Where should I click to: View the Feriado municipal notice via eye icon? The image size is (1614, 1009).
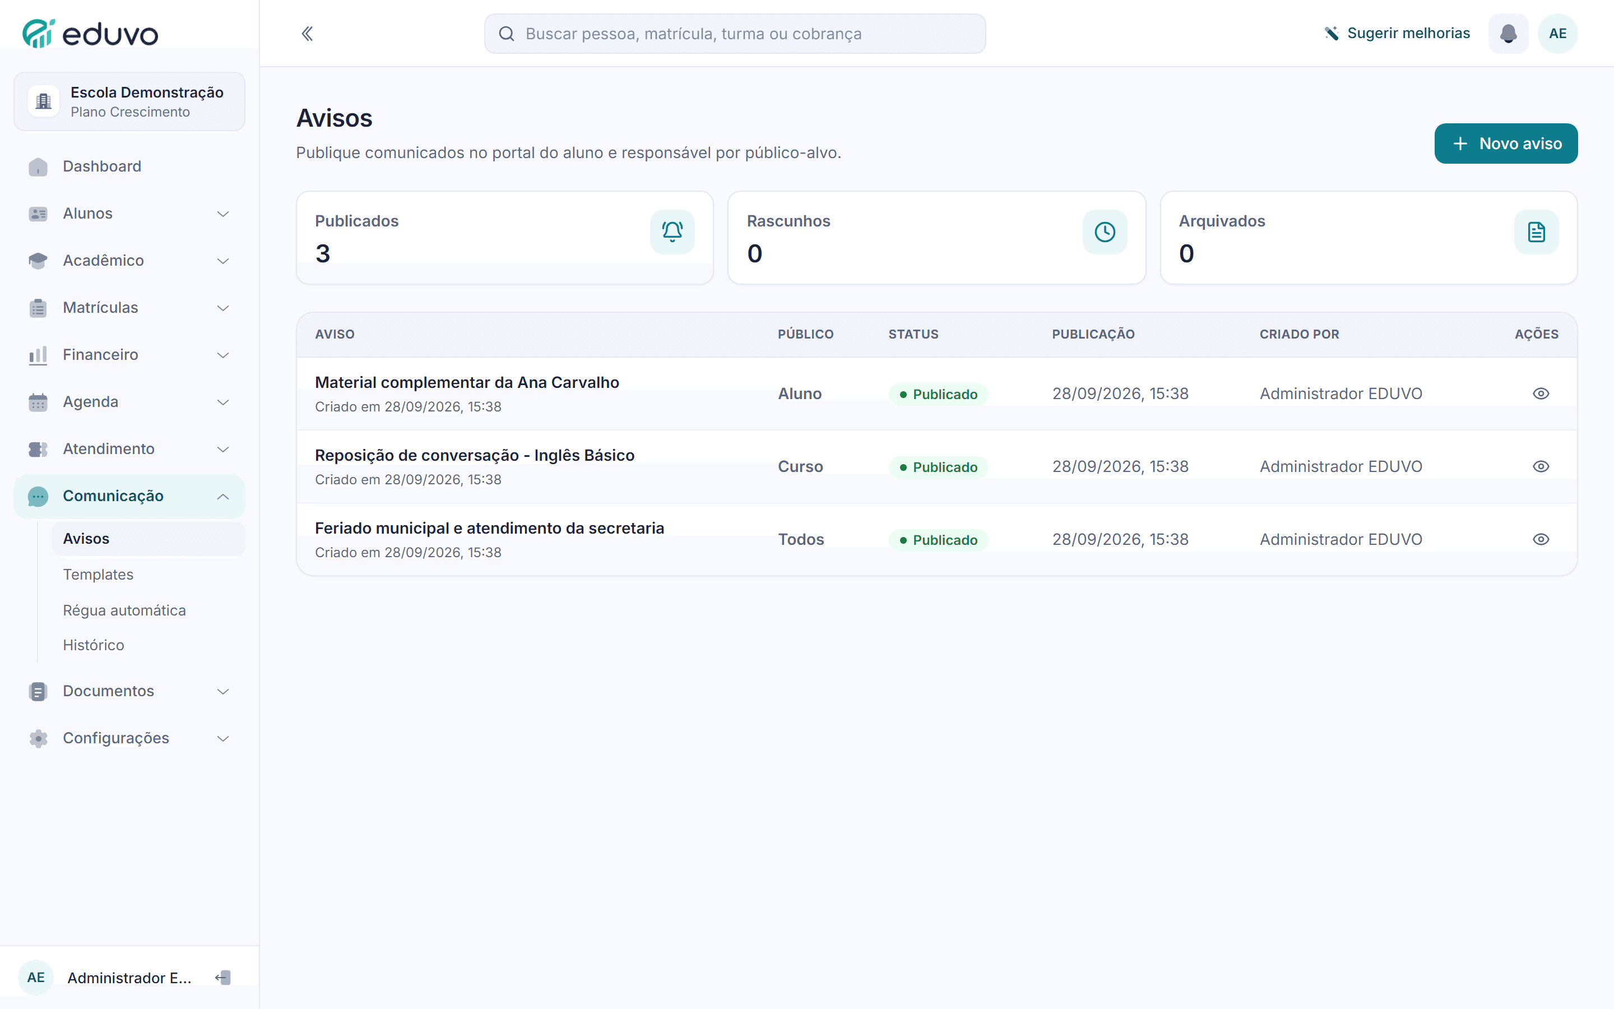[x=1541, y=539]
